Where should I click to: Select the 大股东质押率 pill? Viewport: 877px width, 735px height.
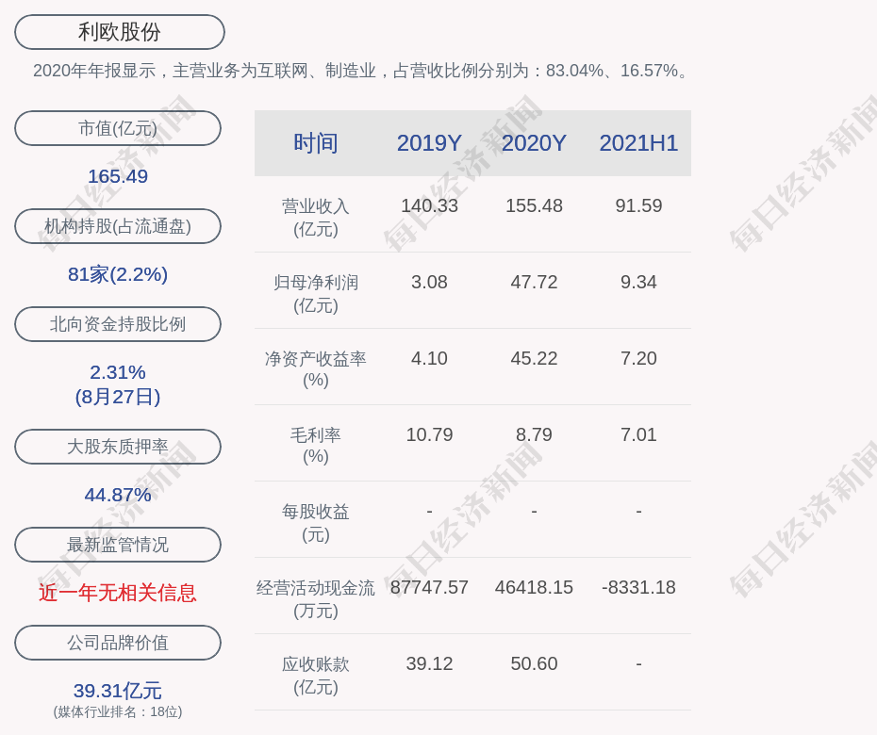pos(118,447)
